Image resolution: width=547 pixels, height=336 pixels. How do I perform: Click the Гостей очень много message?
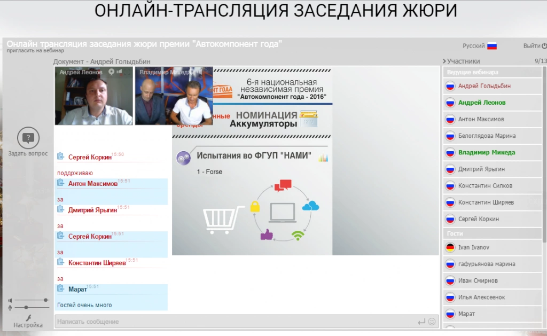(84, 305)
